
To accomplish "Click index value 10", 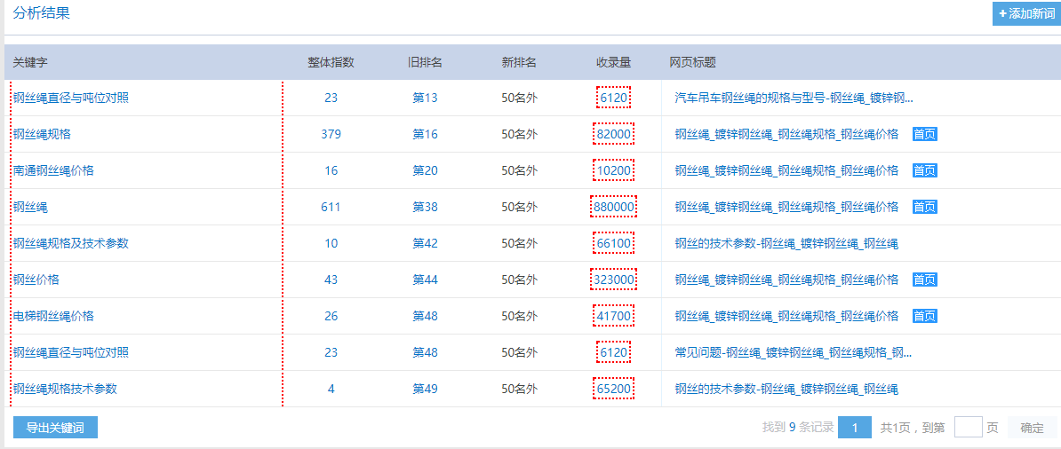I will [331, 243].
